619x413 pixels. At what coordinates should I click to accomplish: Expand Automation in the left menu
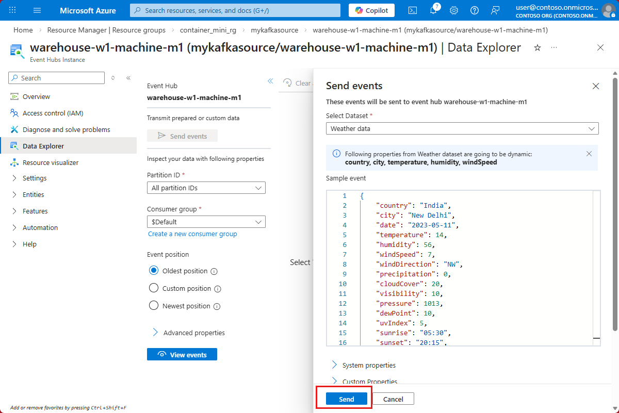[35, 228]
